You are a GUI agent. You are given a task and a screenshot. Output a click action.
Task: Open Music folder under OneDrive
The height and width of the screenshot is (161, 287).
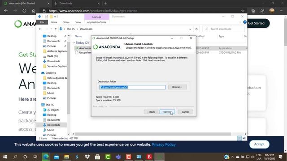point(51,93)
